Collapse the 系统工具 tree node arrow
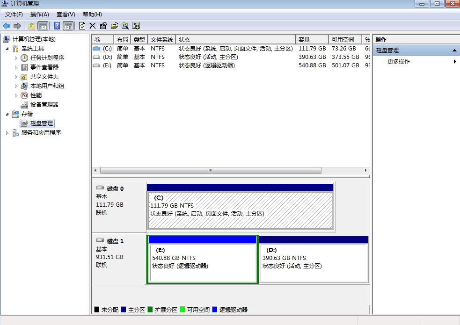Screen dimensions: 460x325 [x=7, y=49]
